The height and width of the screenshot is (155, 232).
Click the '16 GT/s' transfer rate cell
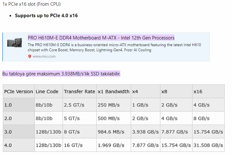coord(73,145)
